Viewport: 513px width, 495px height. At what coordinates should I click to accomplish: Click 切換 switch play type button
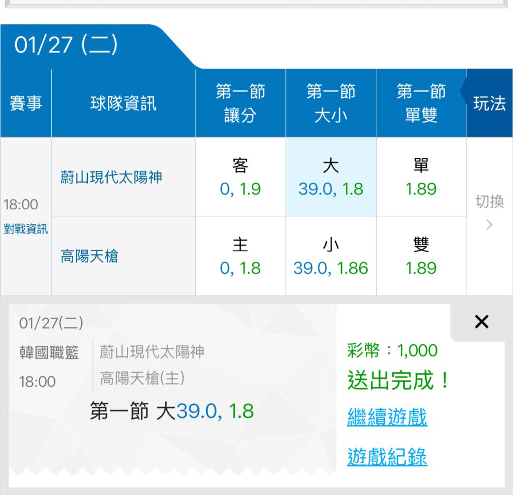coord(490,202)
